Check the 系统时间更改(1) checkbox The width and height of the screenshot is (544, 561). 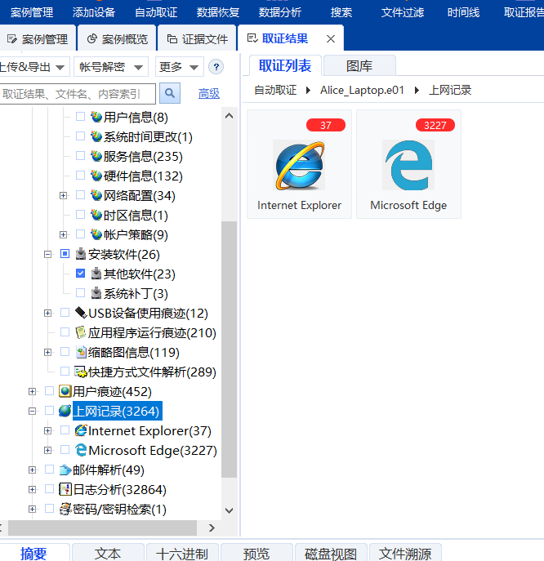[x=81, y=136]
